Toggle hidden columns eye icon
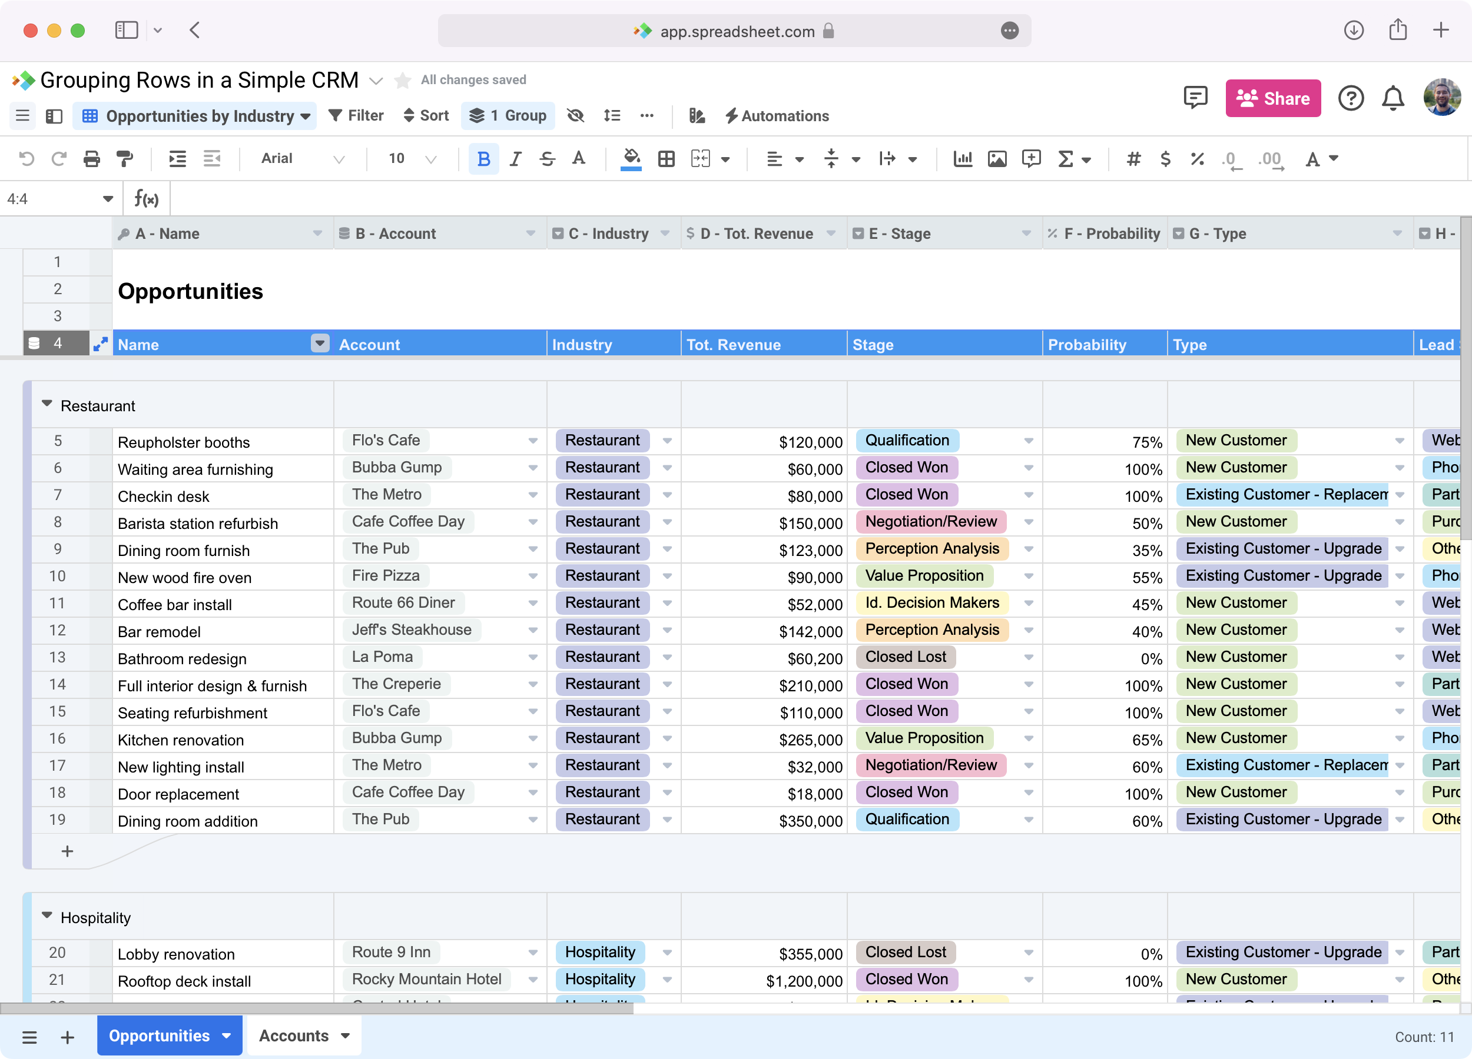 point(575,115)
